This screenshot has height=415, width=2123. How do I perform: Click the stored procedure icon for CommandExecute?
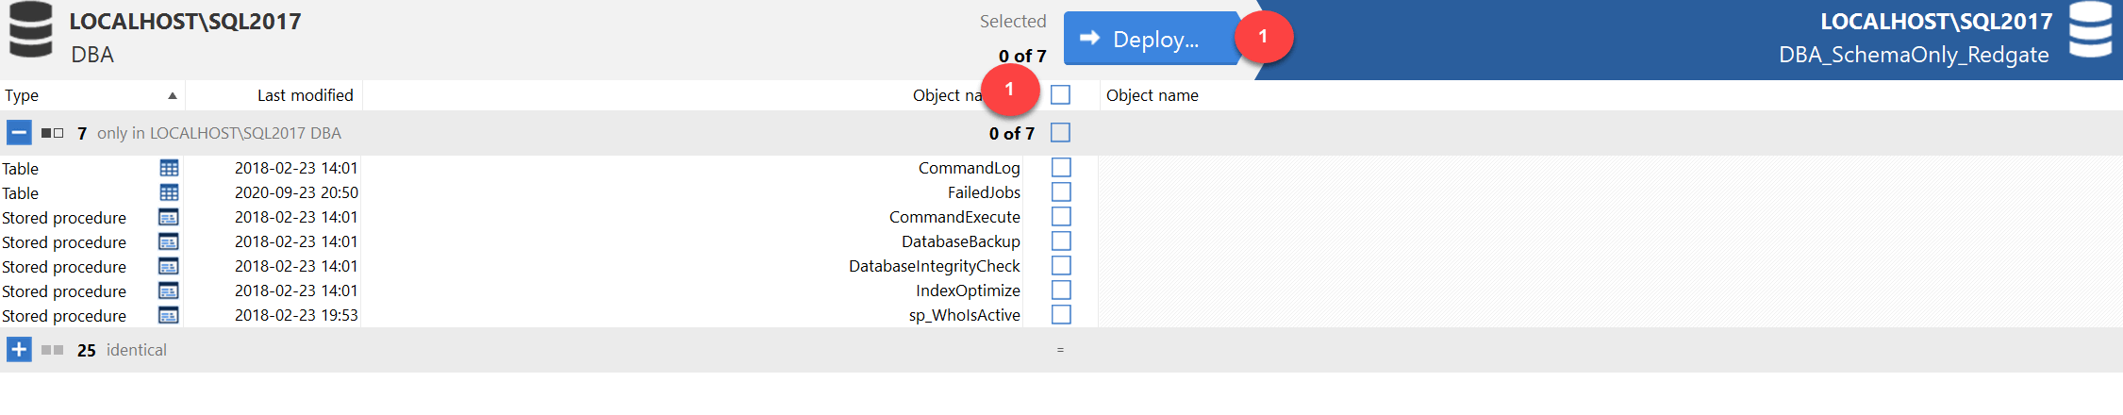[x=169, y=217]
